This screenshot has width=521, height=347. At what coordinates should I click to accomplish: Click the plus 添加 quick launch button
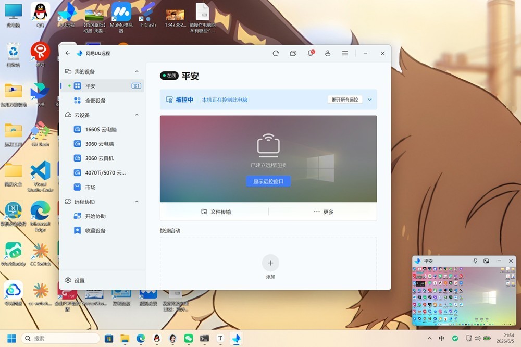click(x=270, y=263)
